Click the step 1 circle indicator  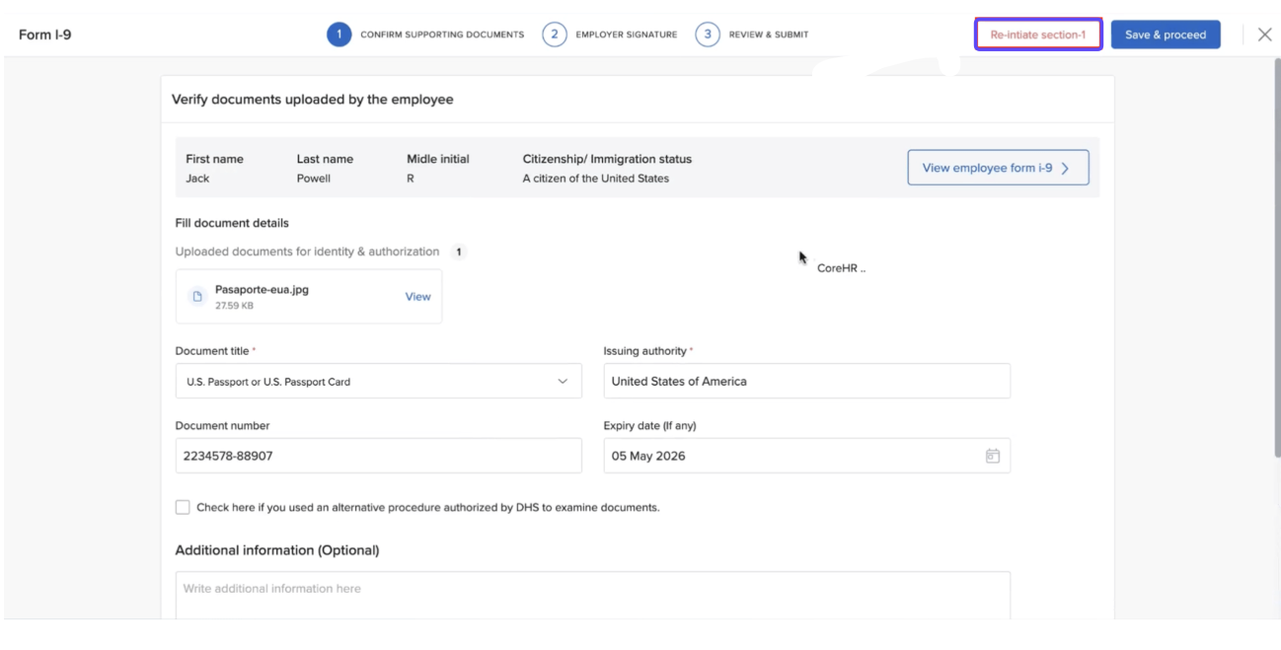(339, 35)
